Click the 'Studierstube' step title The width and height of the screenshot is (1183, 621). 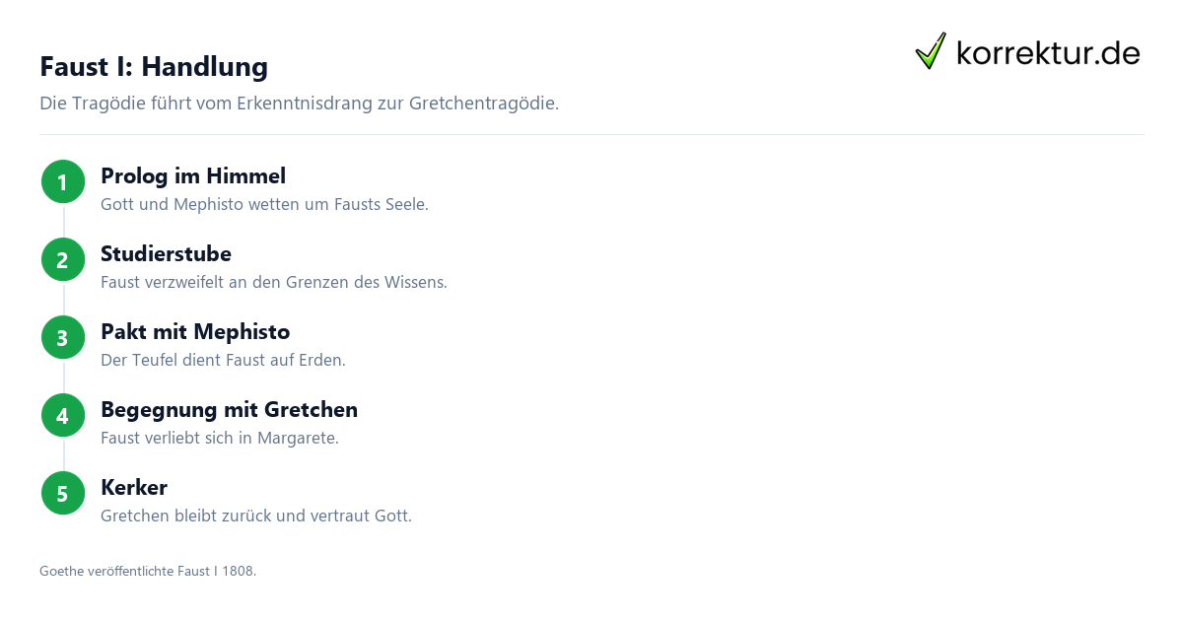click(166, 254)
